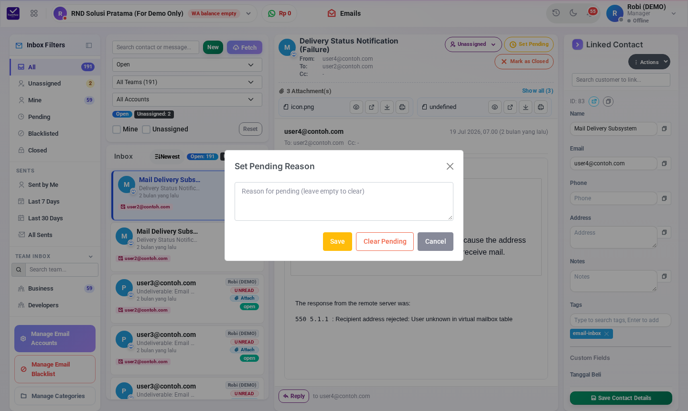
Task: Remove the email-inbox tag
Action: (607, 334)
